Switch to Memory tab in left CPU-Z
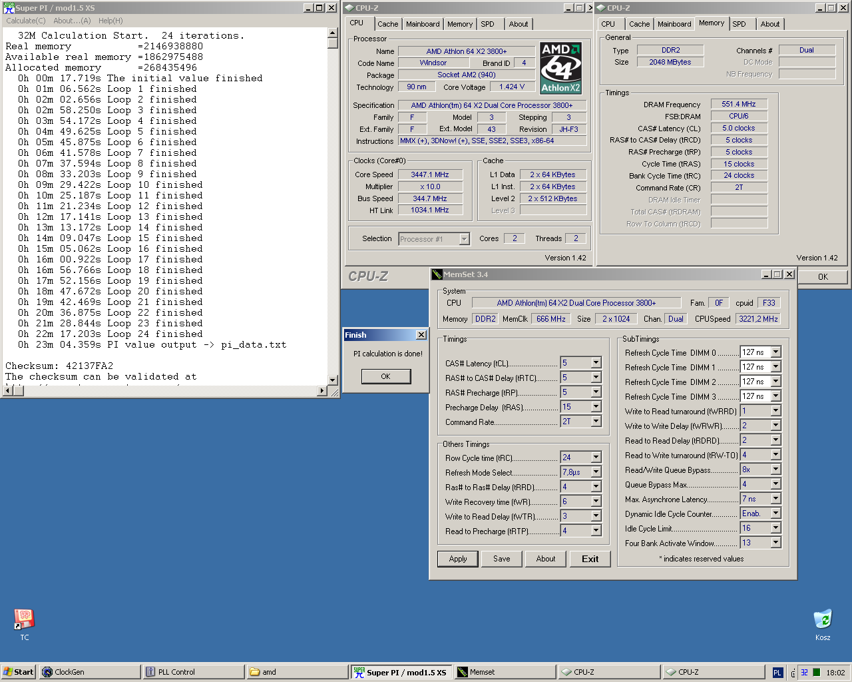 (460, 24)
